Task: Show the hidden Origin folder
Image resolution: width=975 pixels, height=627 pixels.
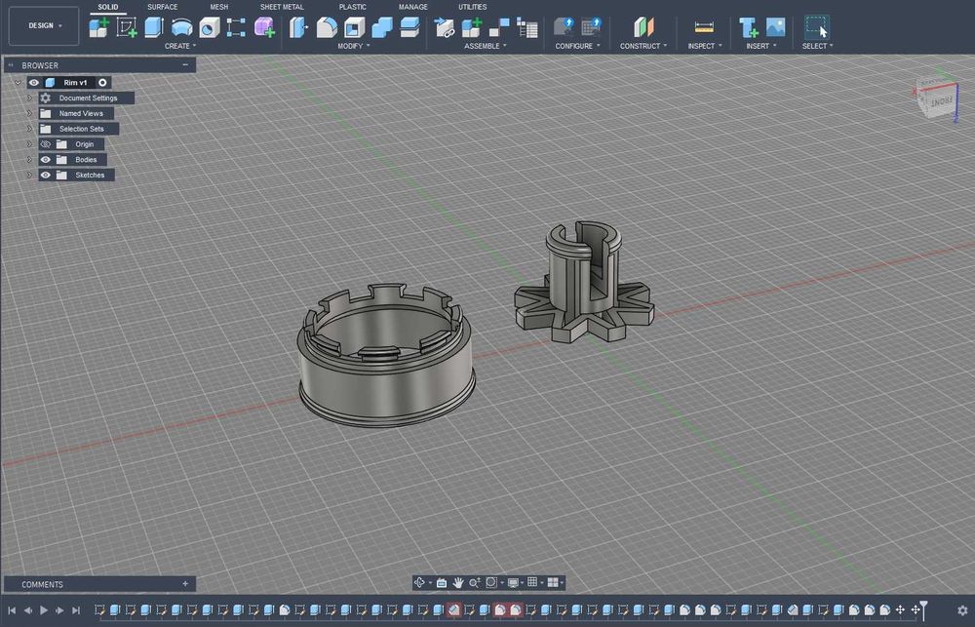Action: click(46, 144)
